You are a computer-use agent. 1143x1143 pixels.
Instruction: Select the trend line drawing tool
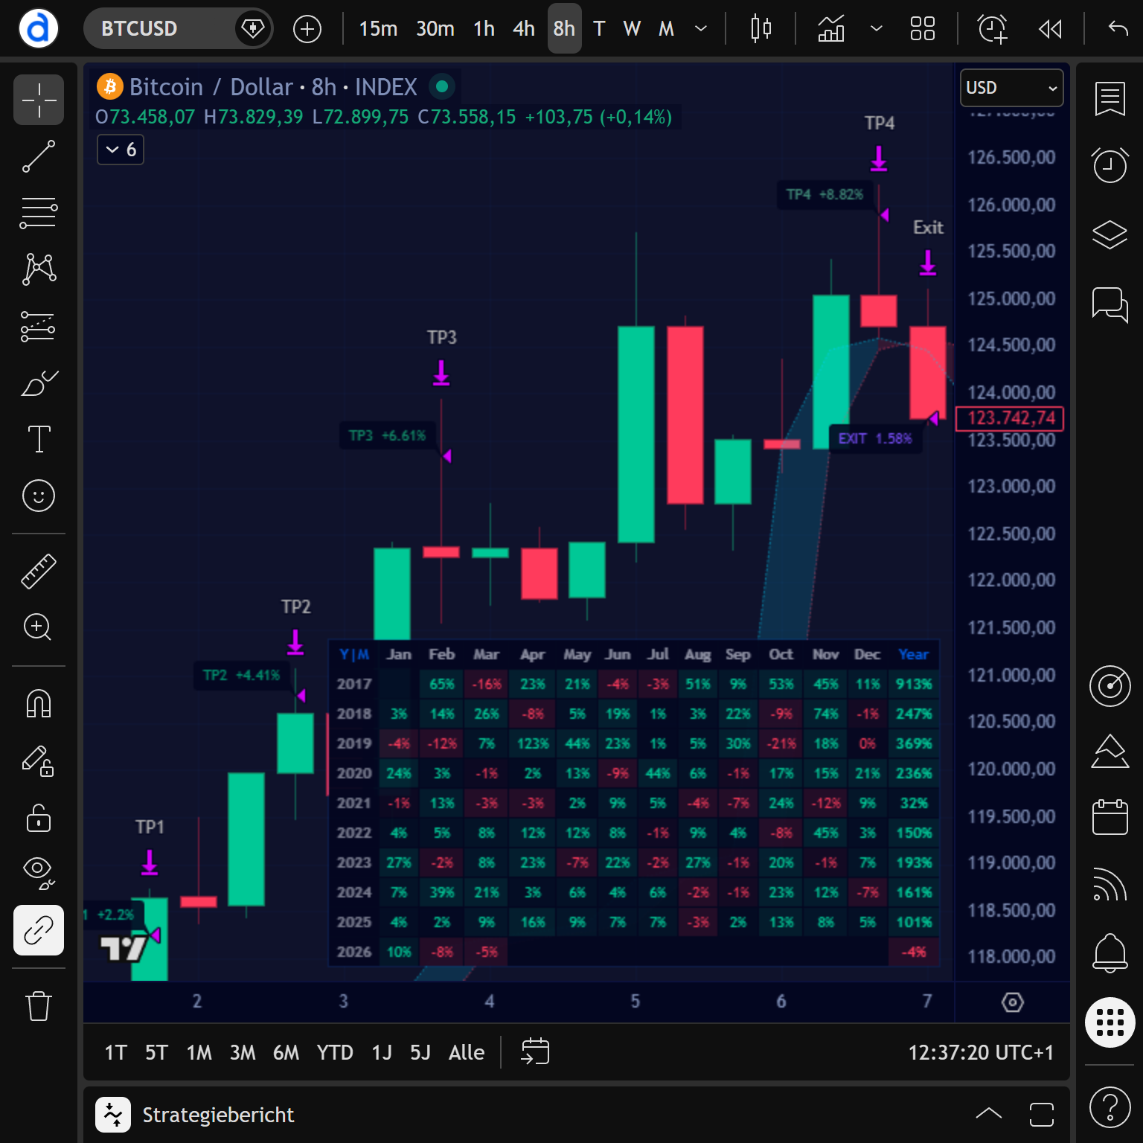coord(39,156)
